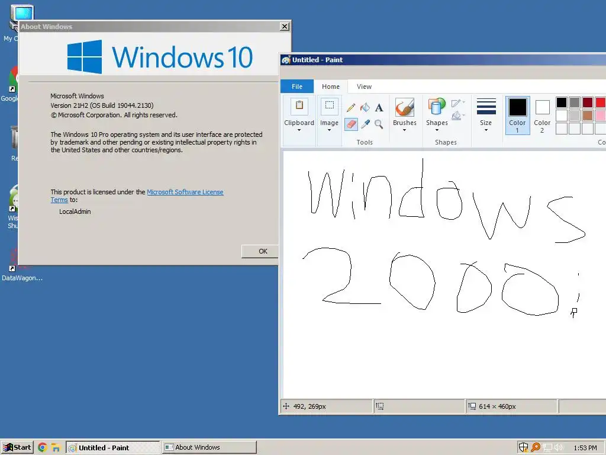This screenshot has width=606, height=455.
Task: Click the Terms link in About Windows
Action: 59,200
